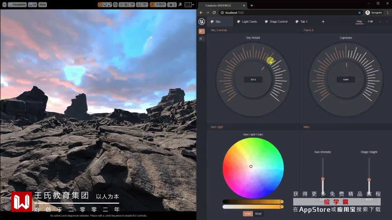This screenshot has width=392, height=220.
Task: Open the viewport layout grid dropdown
Action: 189,4
